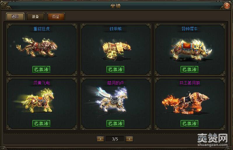Click the 3/5 page indicator field

tap(115, 139)
